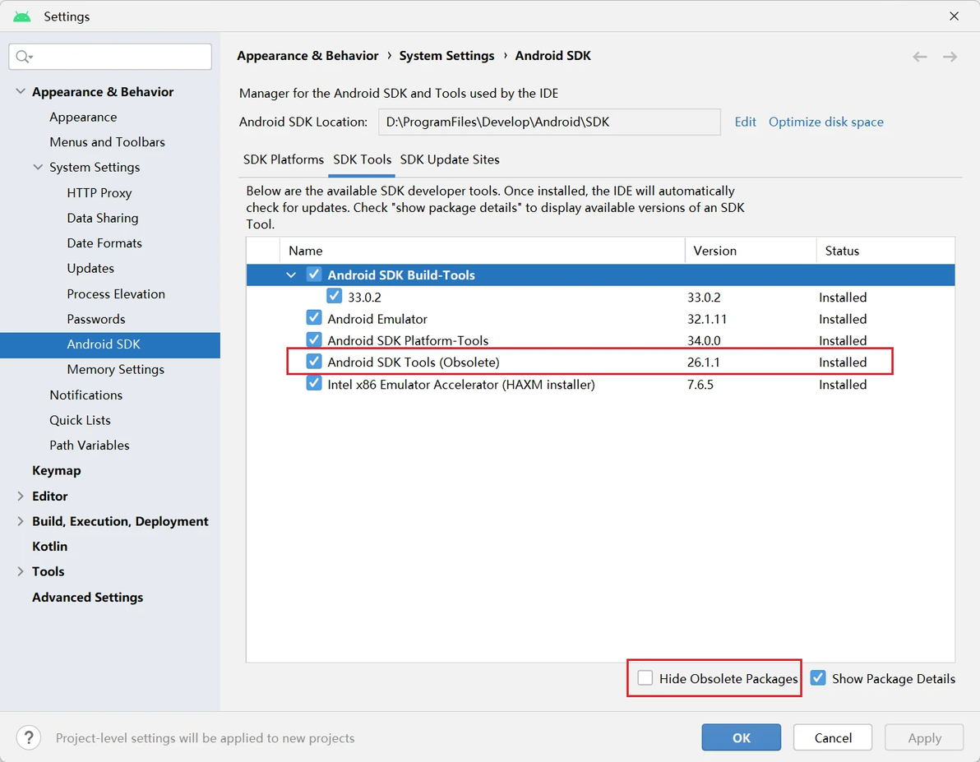Collapse the Appearance & Behavior section

click(x=21, y=92)
